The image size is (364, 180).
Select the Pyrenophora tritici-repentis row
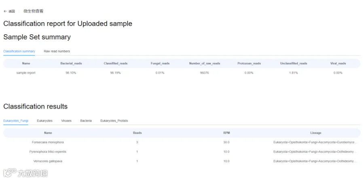[x=48, y=152]
